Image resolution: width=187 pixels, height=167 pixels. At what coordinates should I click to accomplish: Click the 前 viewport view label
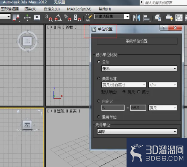(x=59, y=27)
